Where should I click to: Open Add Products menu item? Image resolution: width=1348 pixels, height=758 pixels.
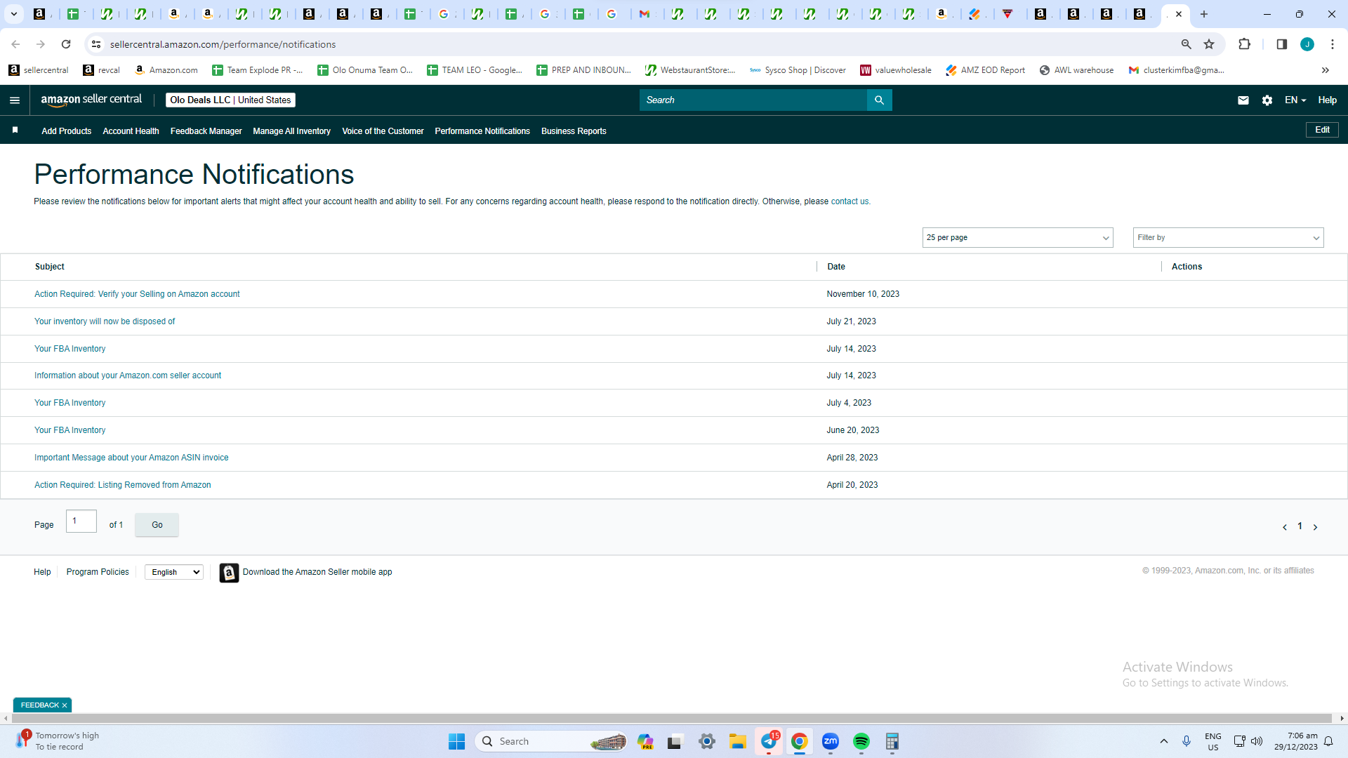[x=67, y=131]
